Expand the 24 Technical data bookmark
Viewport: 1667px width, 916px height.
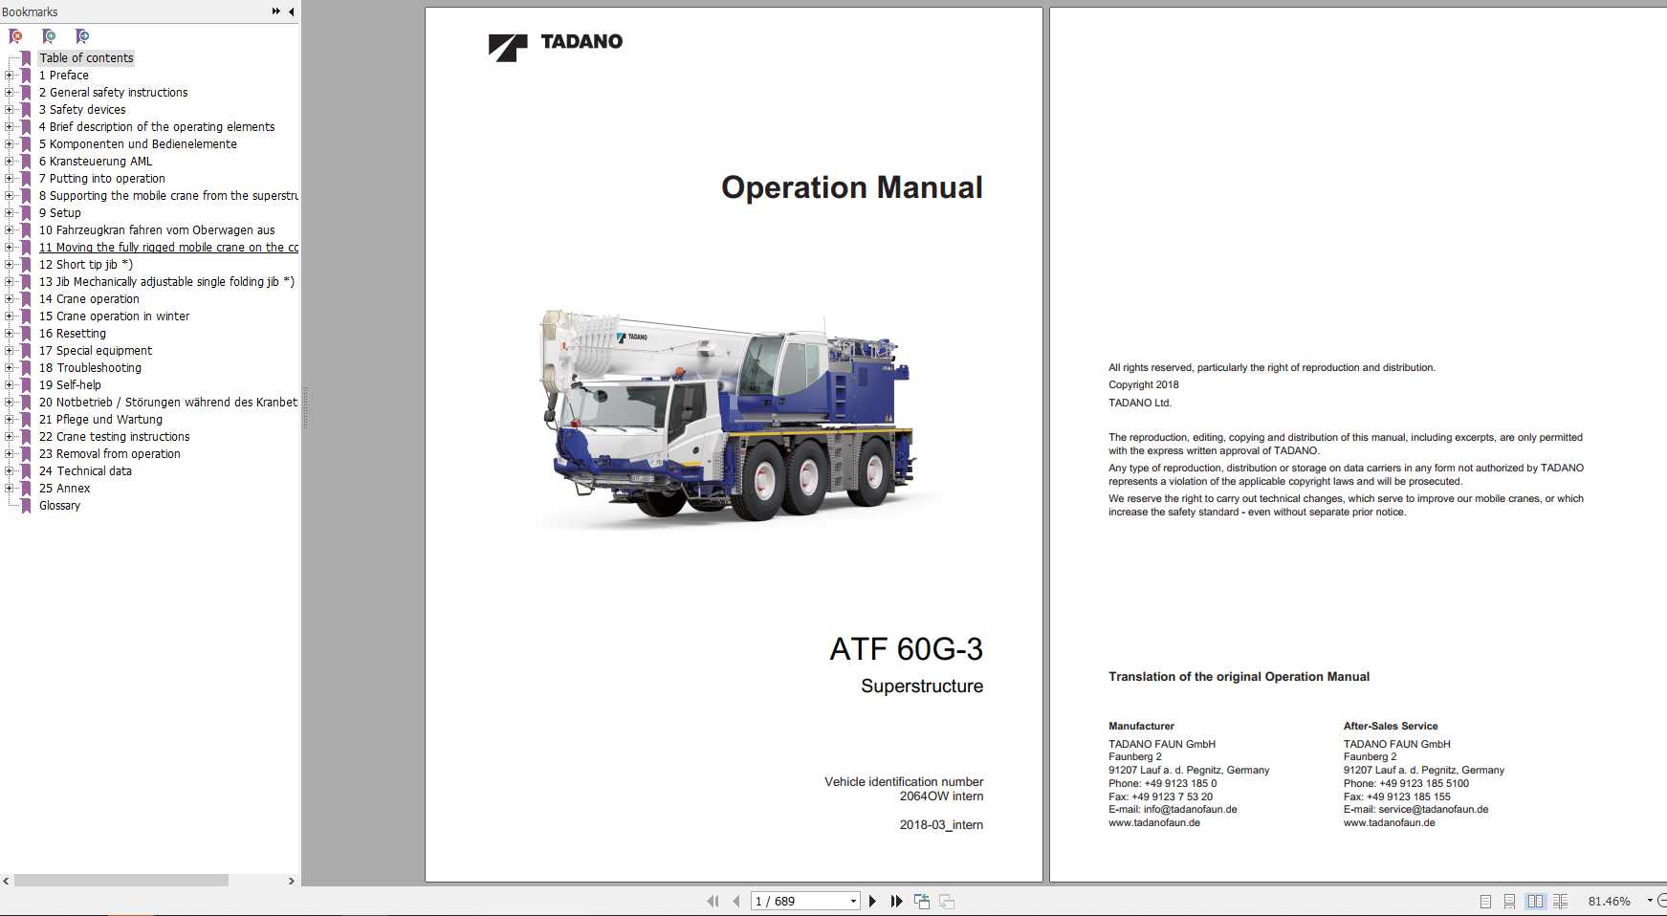(x=10, y=470)
